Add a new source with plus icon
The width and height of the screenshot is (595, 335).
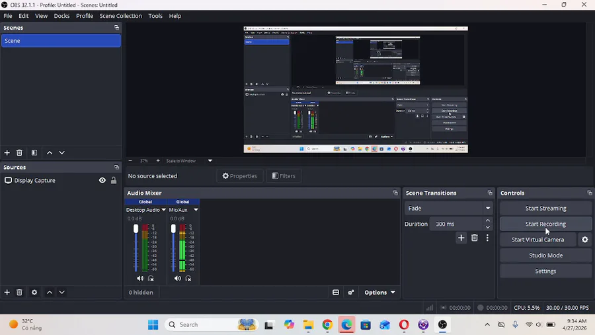7,292
